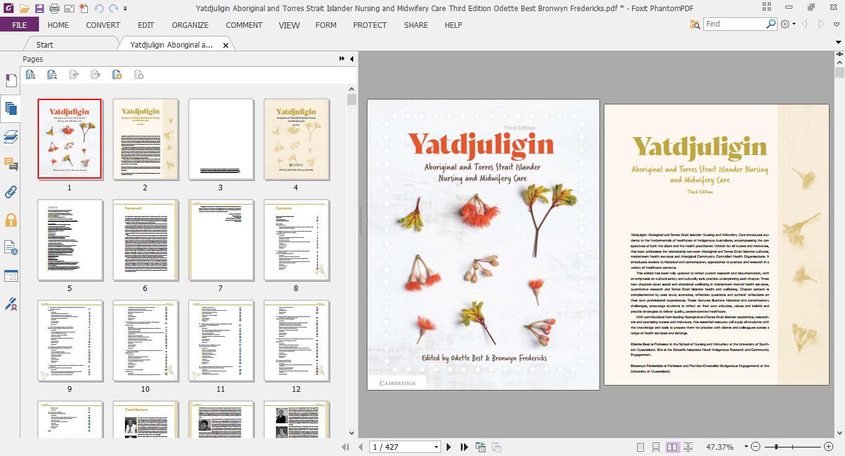Viewport: 845px width, 456px height.
Task: Click the tab list down arrow at right
Action: 839,43
